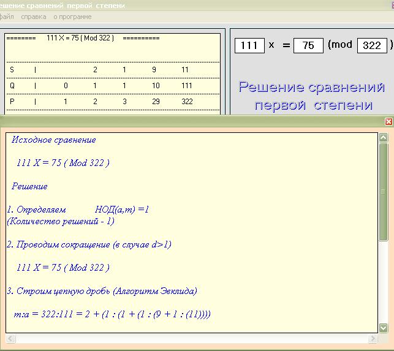The height and width of the screenshot is (351, 394).
Task: Click row label P in the table
Action: coord(12,102)
